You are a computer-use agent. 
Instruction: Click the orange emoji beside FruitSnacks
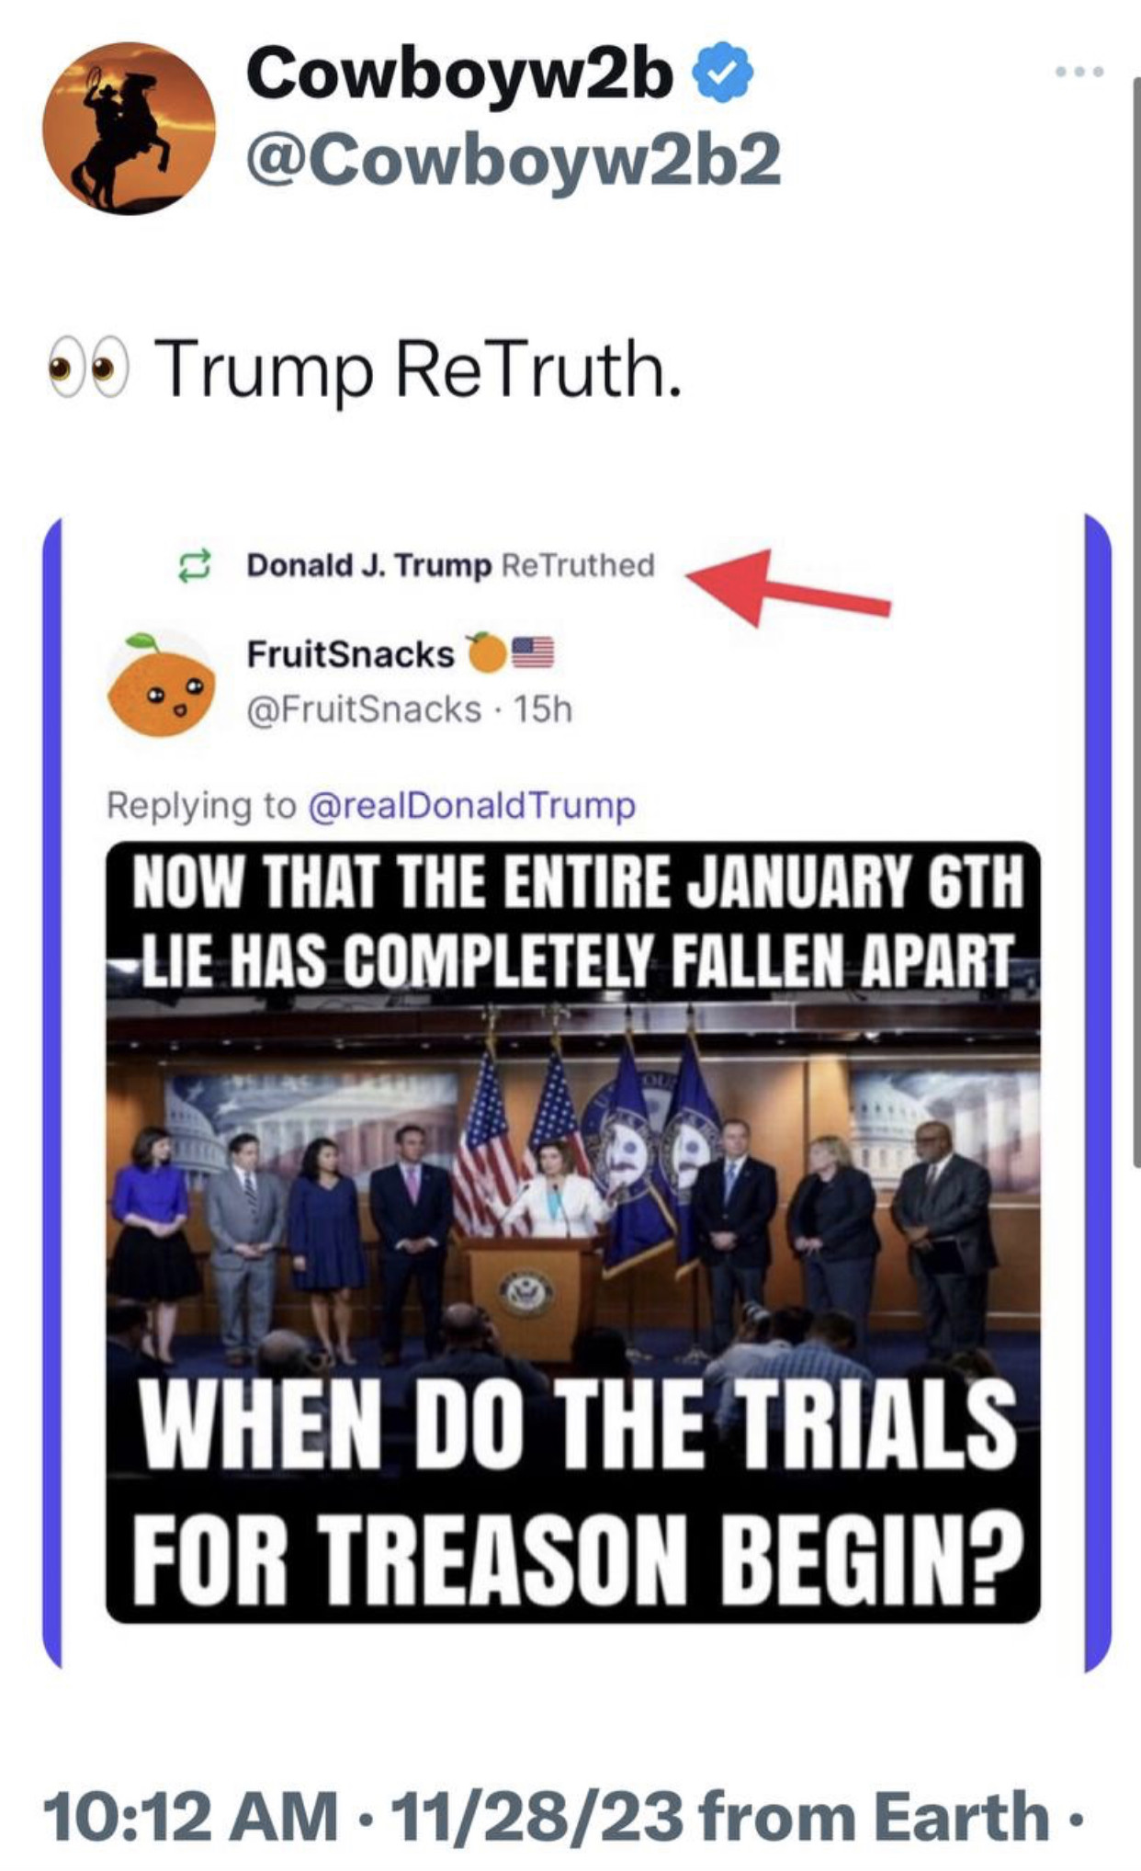(486, 652)
